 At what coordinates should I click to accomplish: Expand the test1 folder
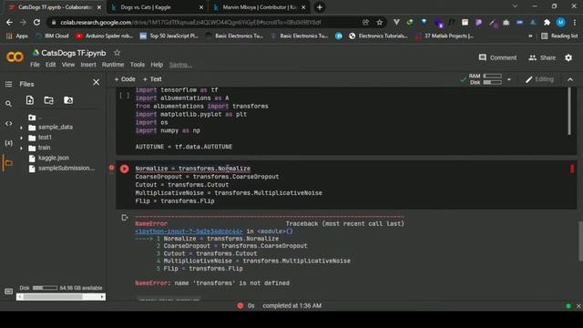21,138
